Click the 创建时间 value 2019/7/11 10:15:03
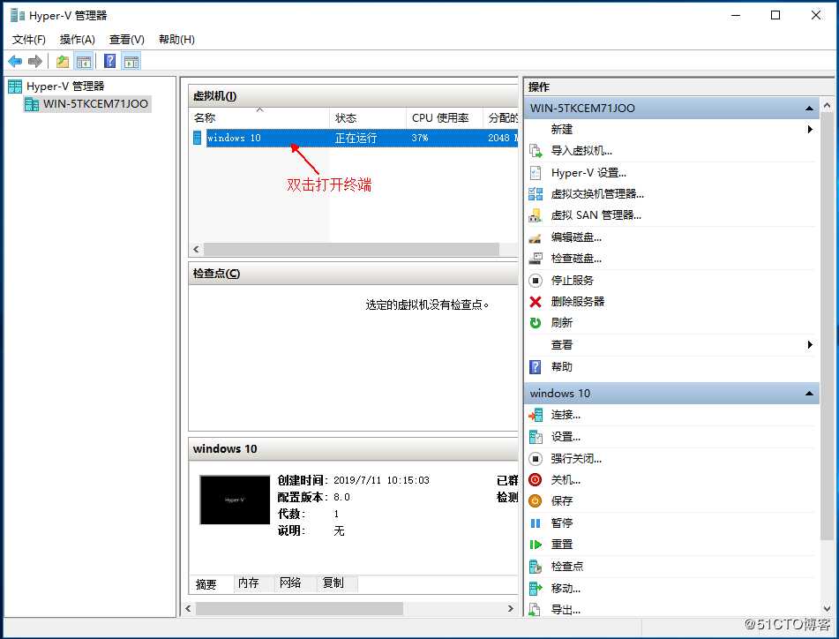The height and width of the screenshot is (639, 839). (x=381, y=481)
